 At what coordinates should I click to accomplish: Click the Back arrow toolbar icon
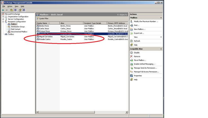click(3, 10)
